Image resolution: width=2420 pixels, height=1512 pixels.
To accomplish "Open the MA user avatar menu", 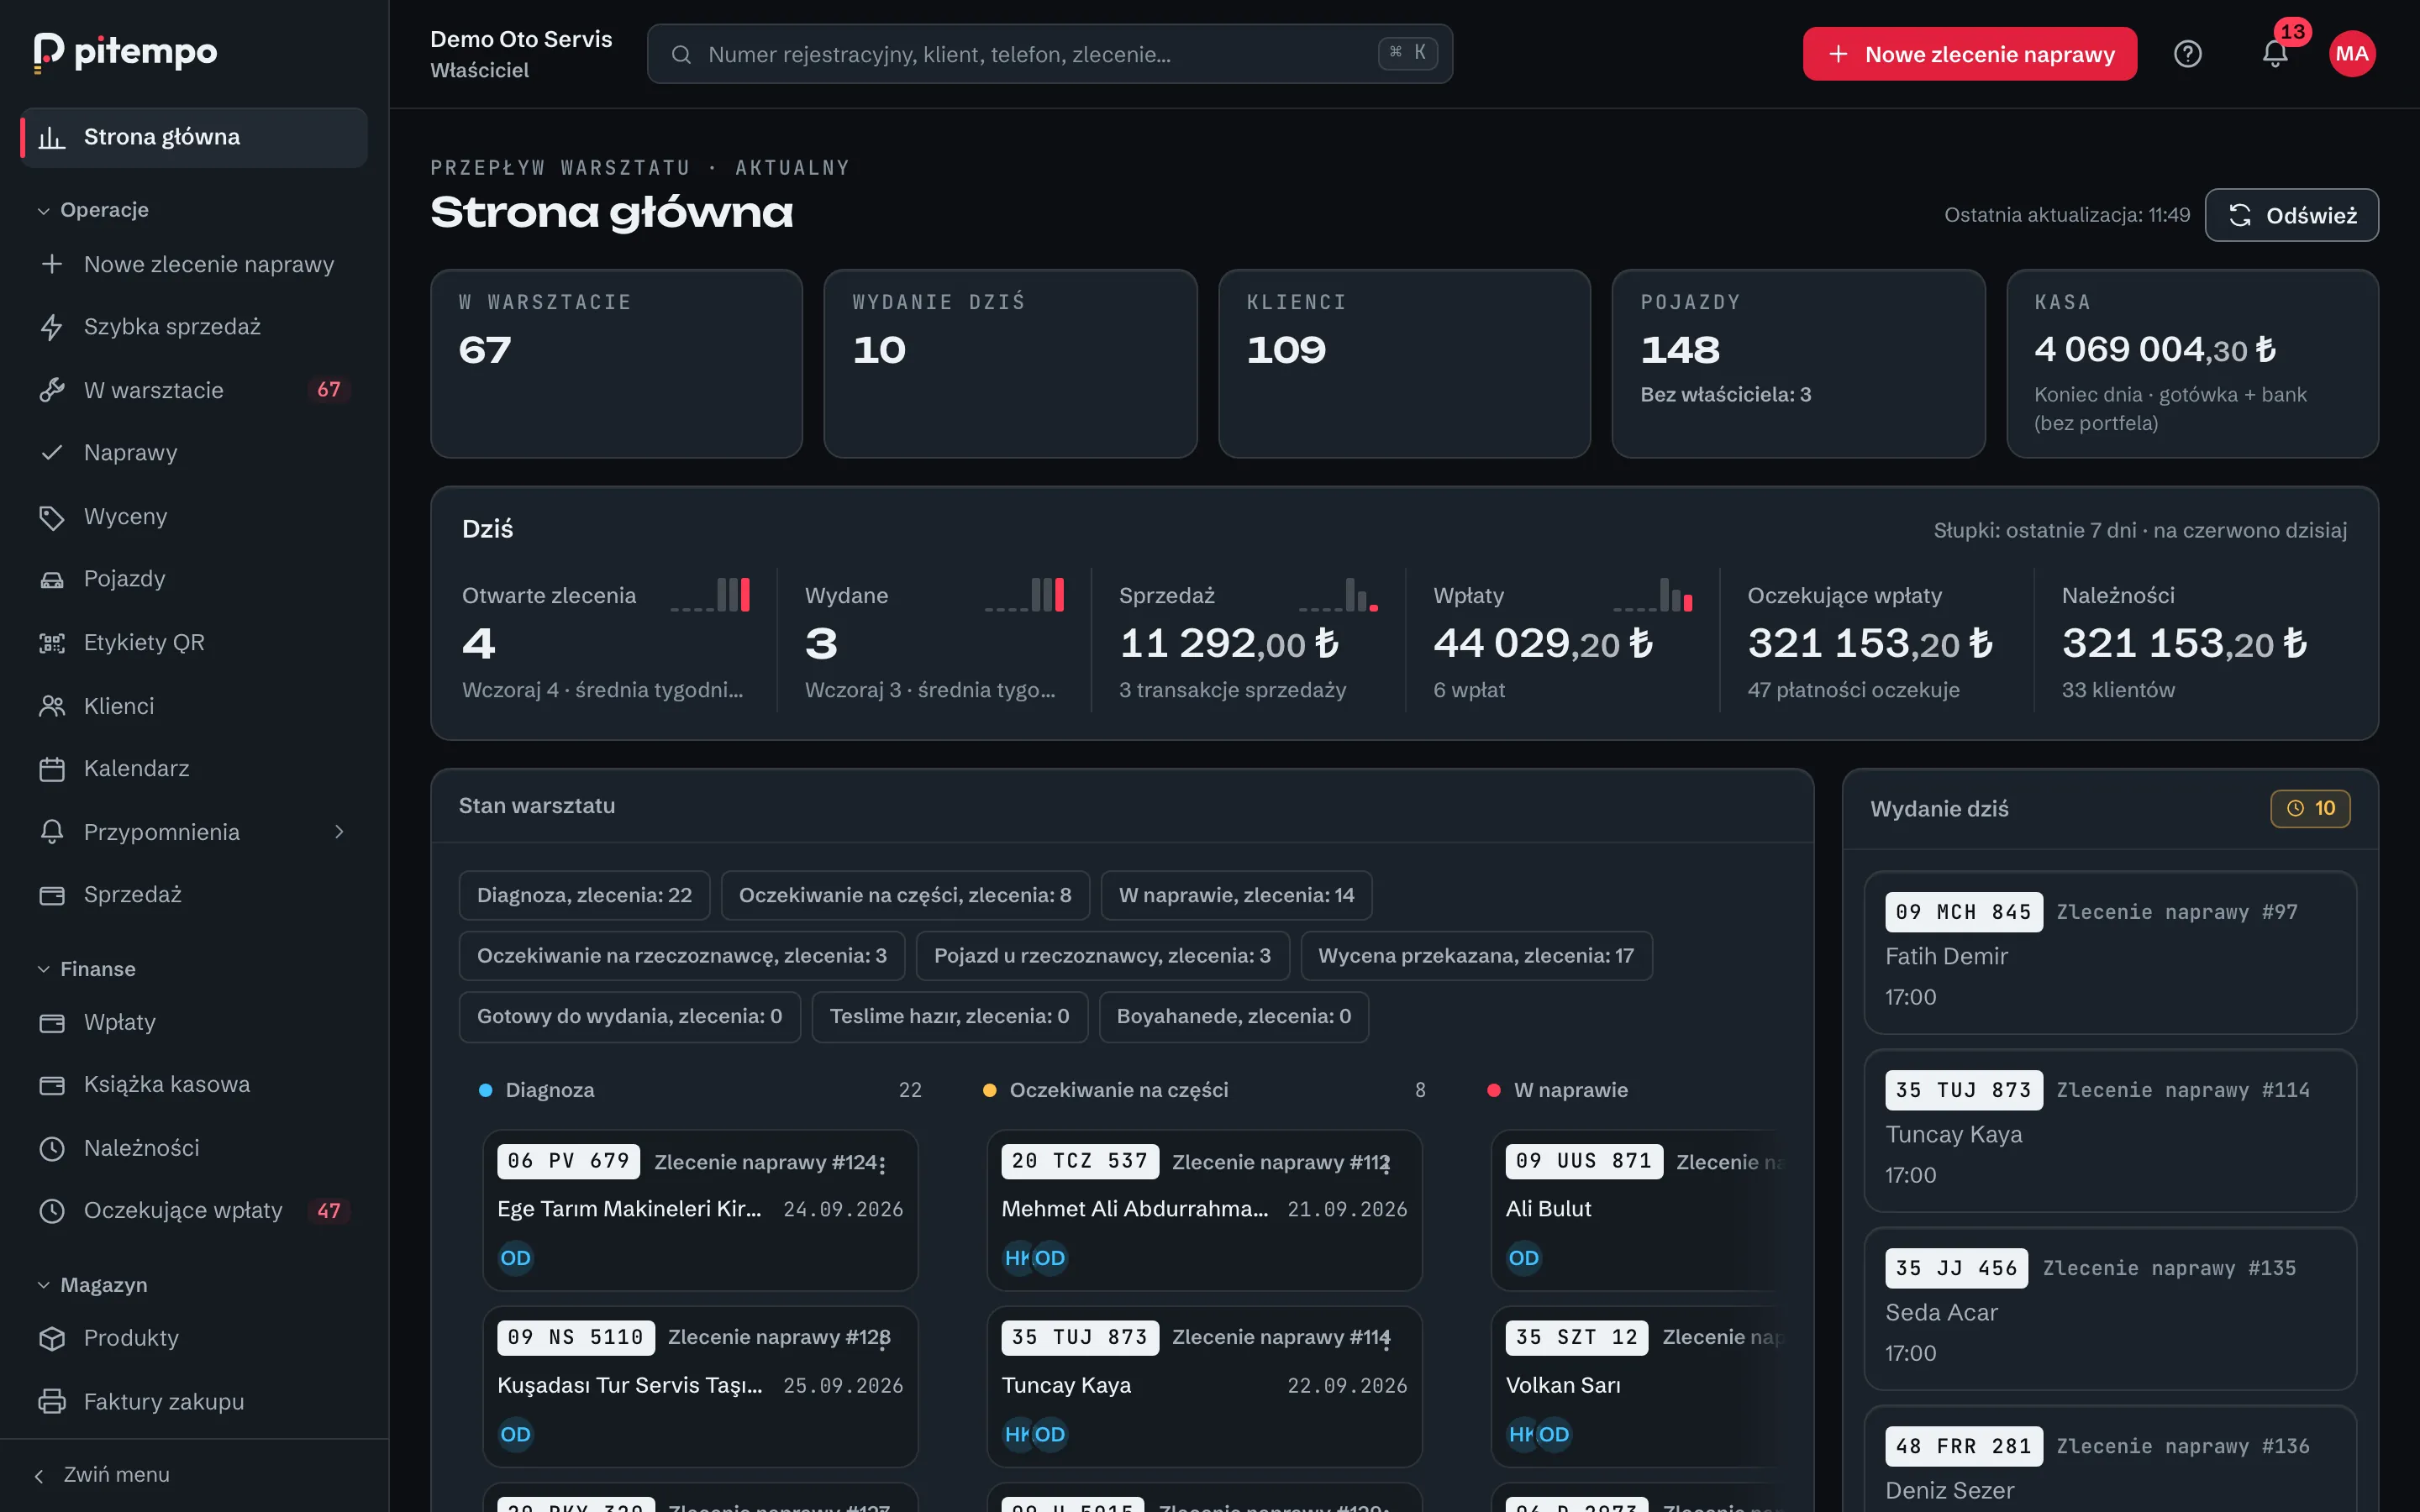I will tap(2351, 54).
